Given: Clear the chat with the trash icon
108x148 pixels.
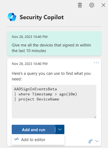Looking at the screenshot, I should click(x=80, y=5).
